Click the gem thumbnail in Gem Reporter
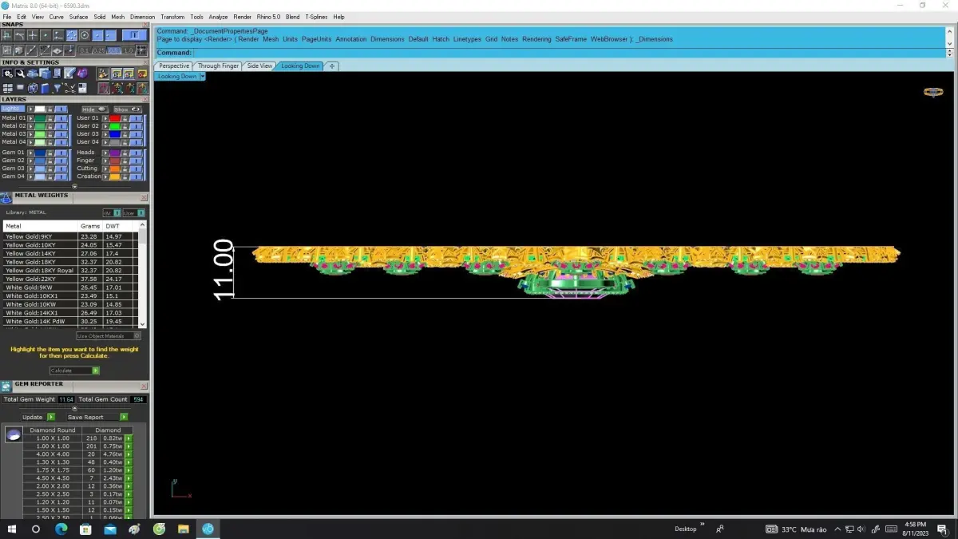 pos(14,435)
